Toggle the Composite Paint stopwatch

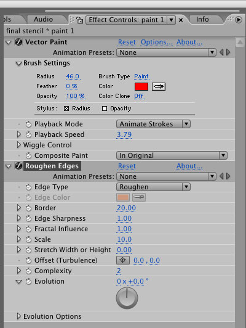28,155
